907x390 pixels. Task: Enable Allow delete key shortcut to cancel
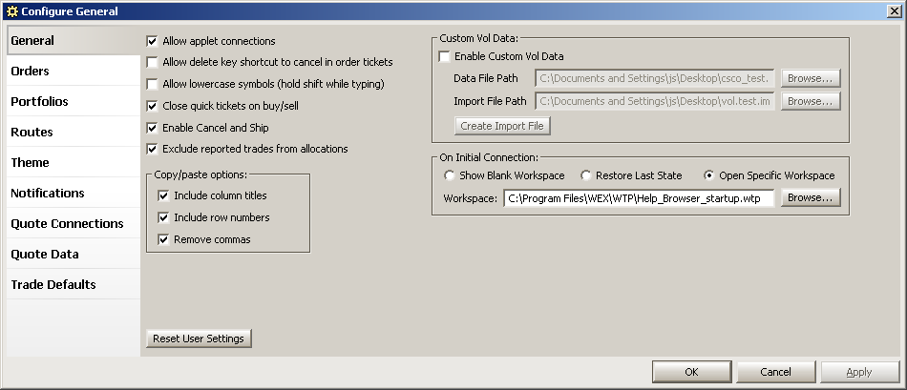tap(152, 62)
